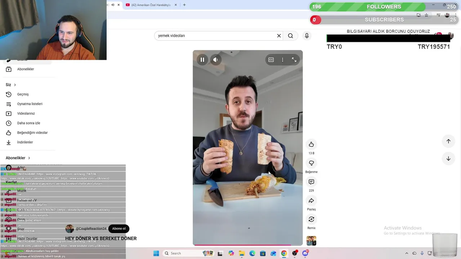Go to the next Short with down arrow
This screenshot has width=461, height=259.
[x=448, y=159]
